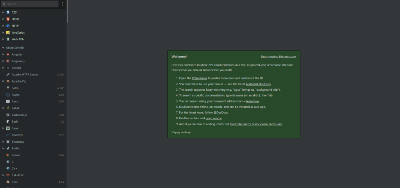This screenshot has height=188, width=400.
Task: Click the Bazel logo icon
Action: point(8,128)
